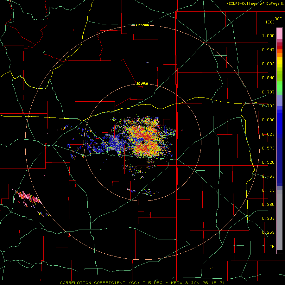Click the black radar site dot
The width and height of the screenshot is (285, 285).
(x=143, y=142)
